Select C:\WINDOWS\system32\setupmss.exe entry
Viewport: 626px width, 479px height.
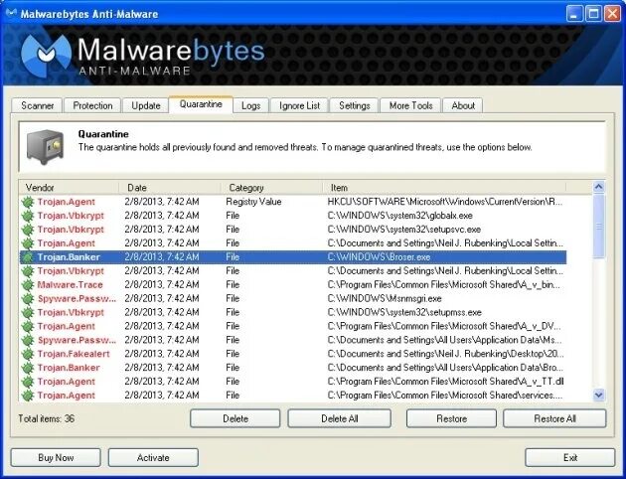404,313
